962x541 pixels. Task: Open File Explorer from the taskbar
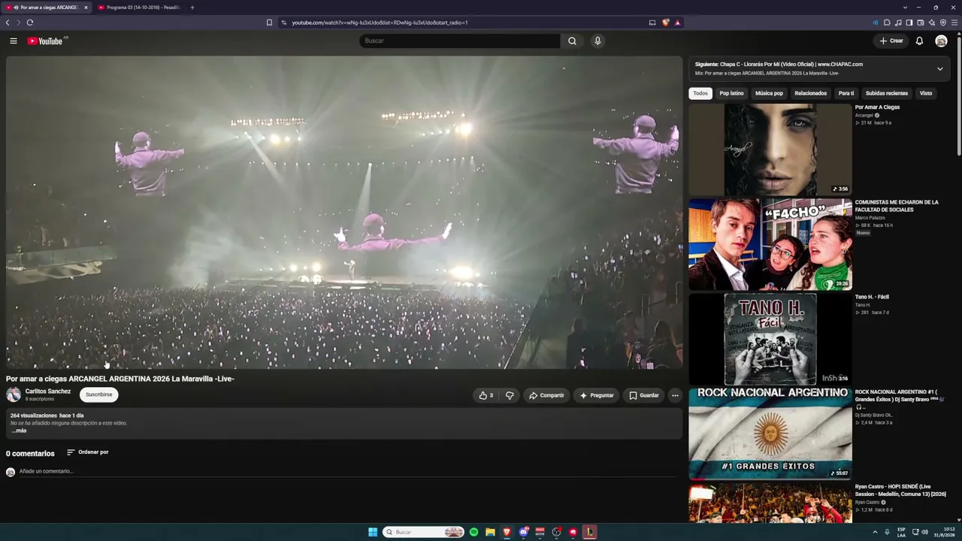tap(490, 532)
